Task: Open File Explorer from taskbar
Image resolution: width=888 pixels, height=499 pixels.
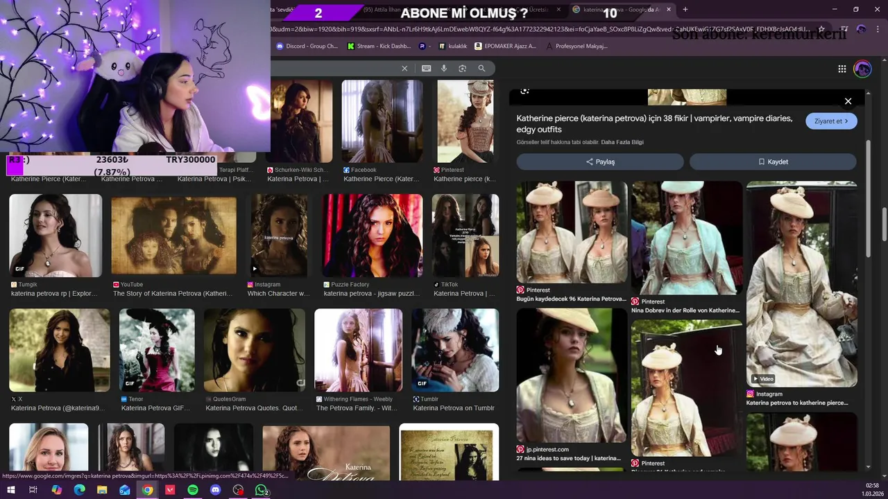Action: (102, 490)
